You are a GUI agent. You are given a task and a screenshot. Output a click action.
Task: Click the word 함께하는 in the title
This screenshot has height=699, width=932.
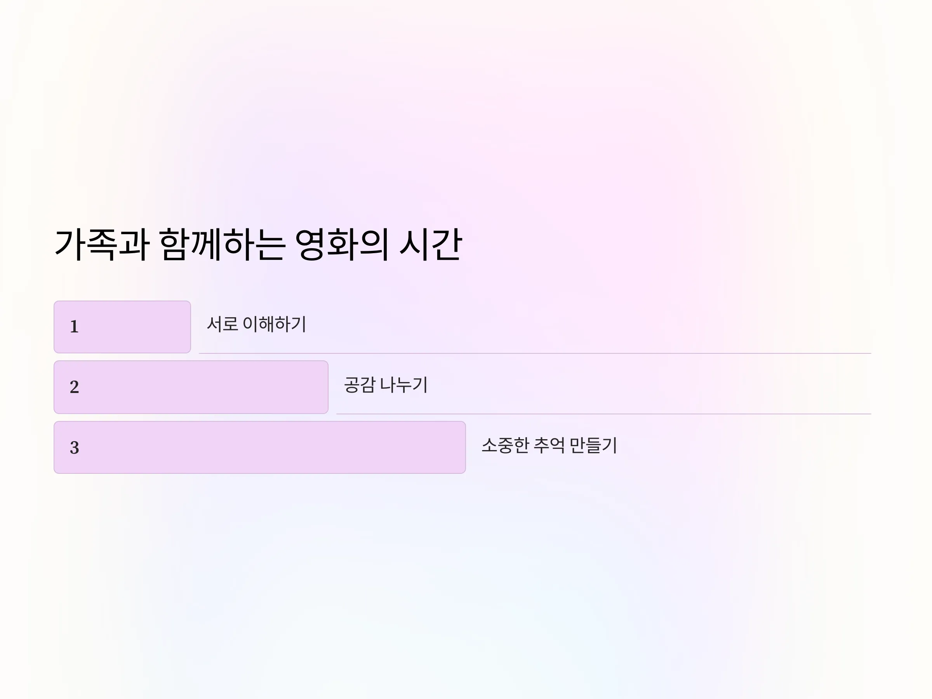tap(223, 244)
